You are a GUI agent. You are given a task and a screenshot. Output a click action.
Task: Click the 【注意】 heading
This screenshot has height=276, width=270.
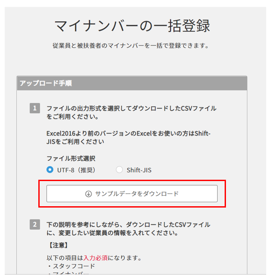[x=58, y=245]
